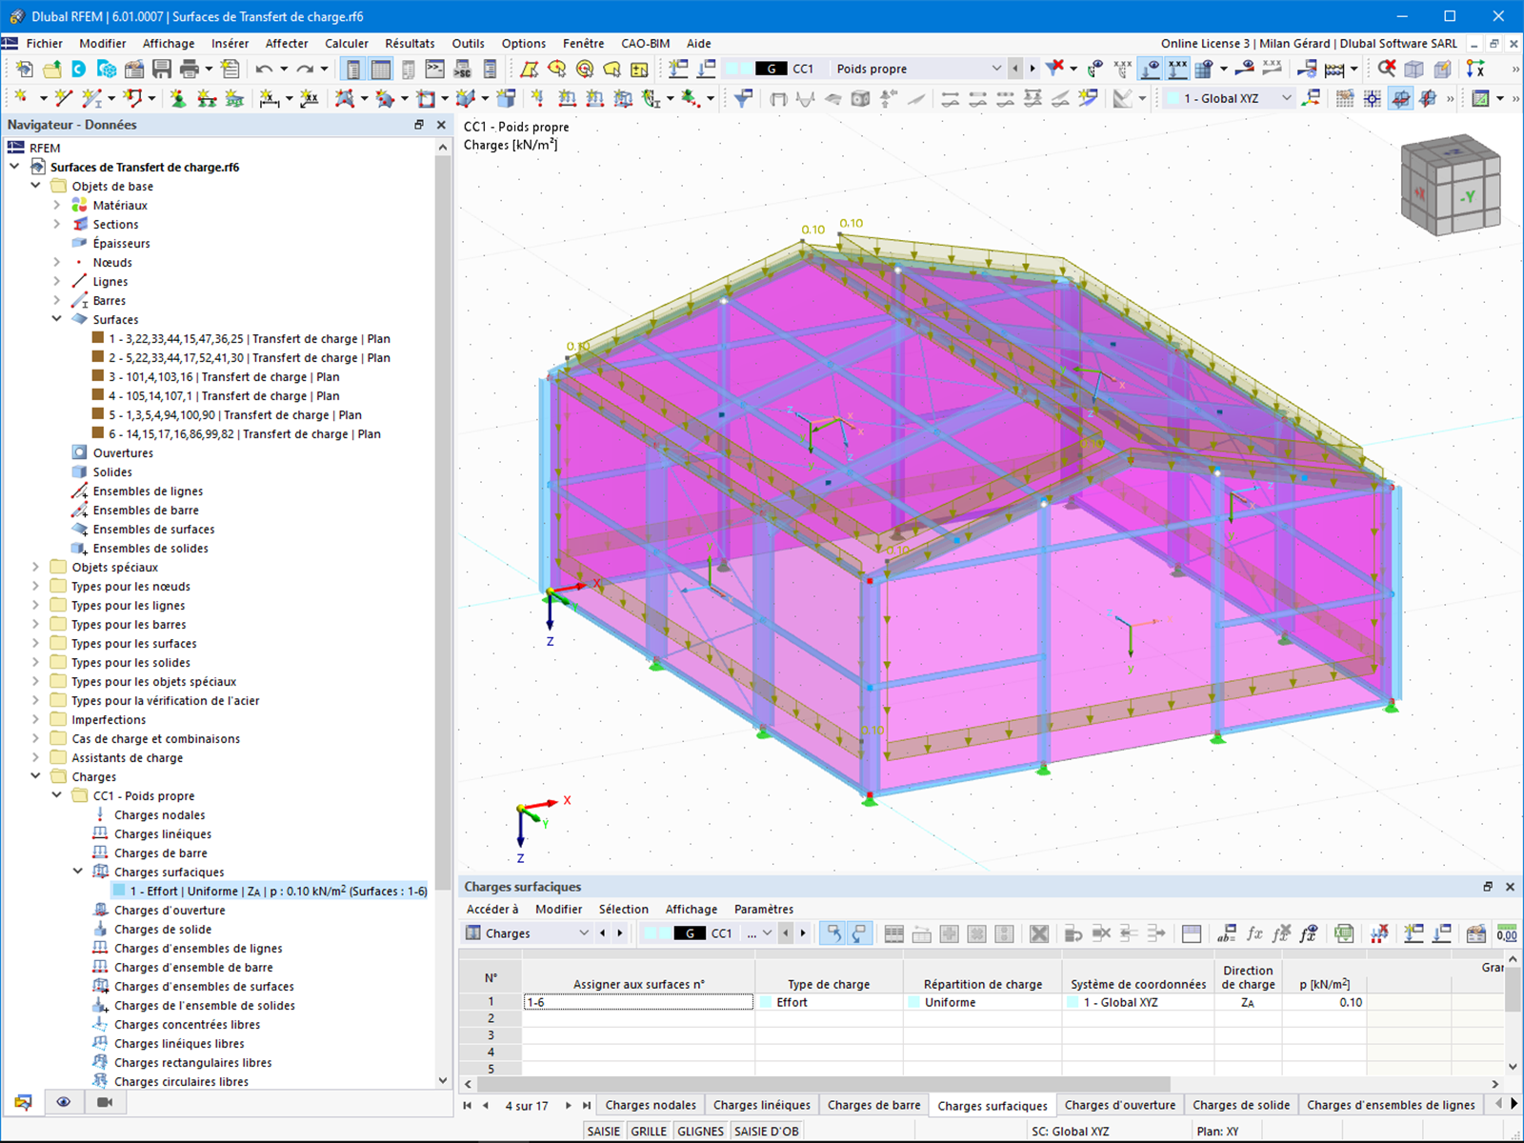Click the delete filter red X icon
The width and height of the screenshot is (1524, 1143).
(x=1054, y=69)
